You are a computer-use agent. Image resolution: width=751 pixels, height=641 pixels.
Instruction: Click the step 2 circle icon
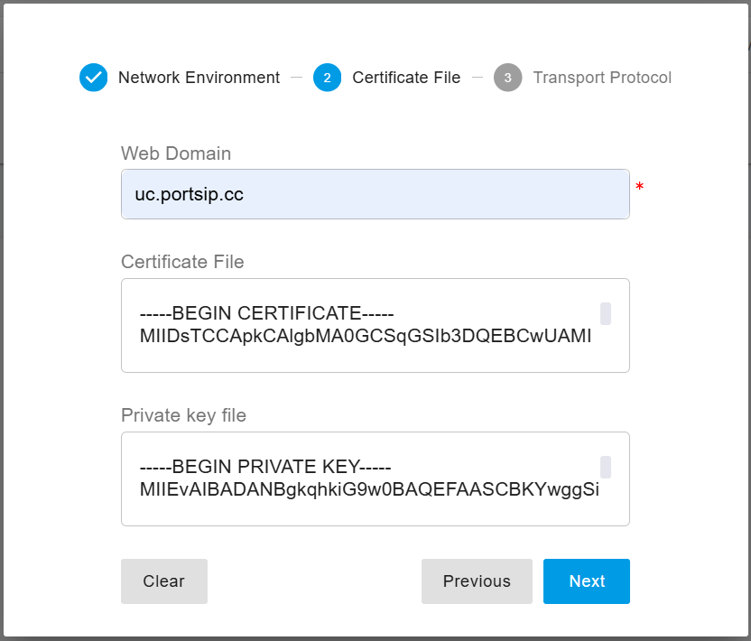point(327,78)
